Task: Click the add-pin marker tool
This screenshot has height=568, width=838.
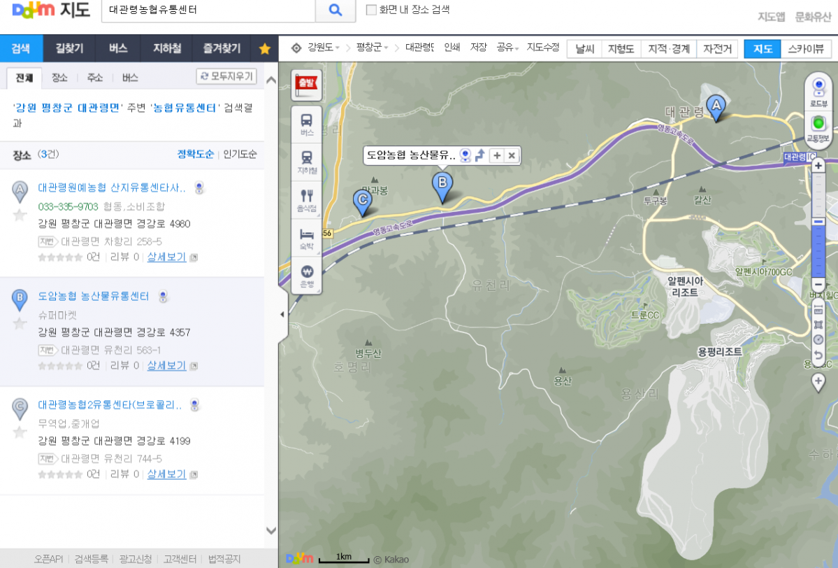Action: [x=818, y=383]
